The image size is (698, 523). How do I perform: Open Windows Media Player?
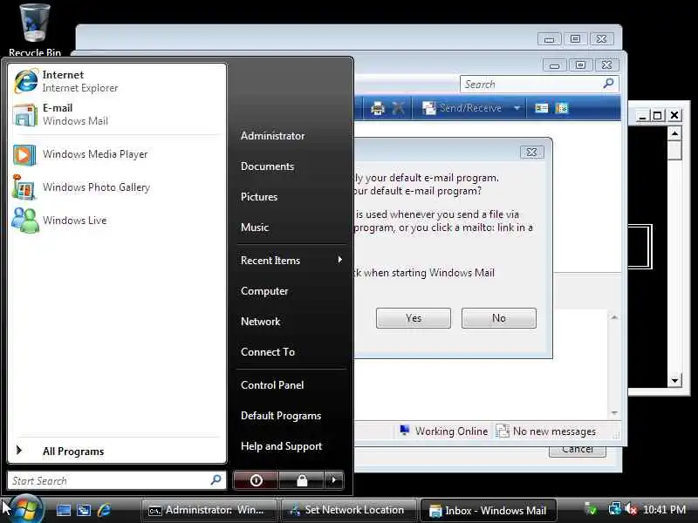[x=117, y=154]
